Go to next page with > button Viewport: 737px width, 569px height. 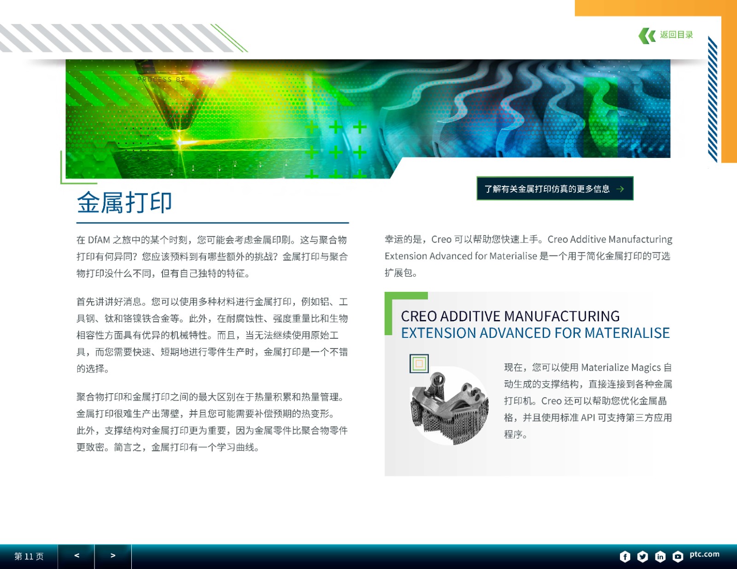113,556
